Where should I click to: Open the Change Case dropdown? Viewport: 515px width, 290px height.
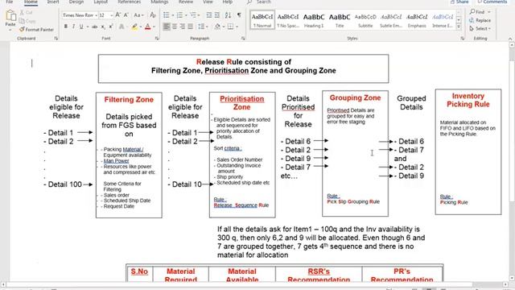coord(138,15)
